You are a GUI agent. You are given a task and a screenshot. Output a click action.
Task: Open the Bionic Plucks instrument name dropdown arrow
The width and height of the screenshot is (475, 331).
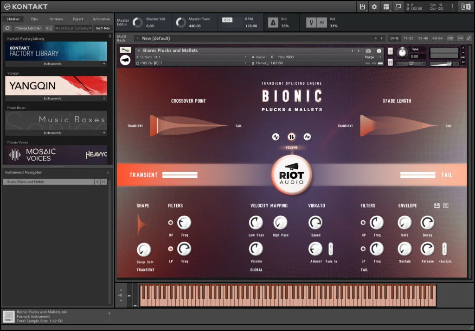tap(139, 51)
